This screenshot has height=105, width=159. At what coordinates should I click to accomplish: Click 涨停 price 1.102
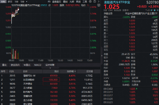point(127,75)
